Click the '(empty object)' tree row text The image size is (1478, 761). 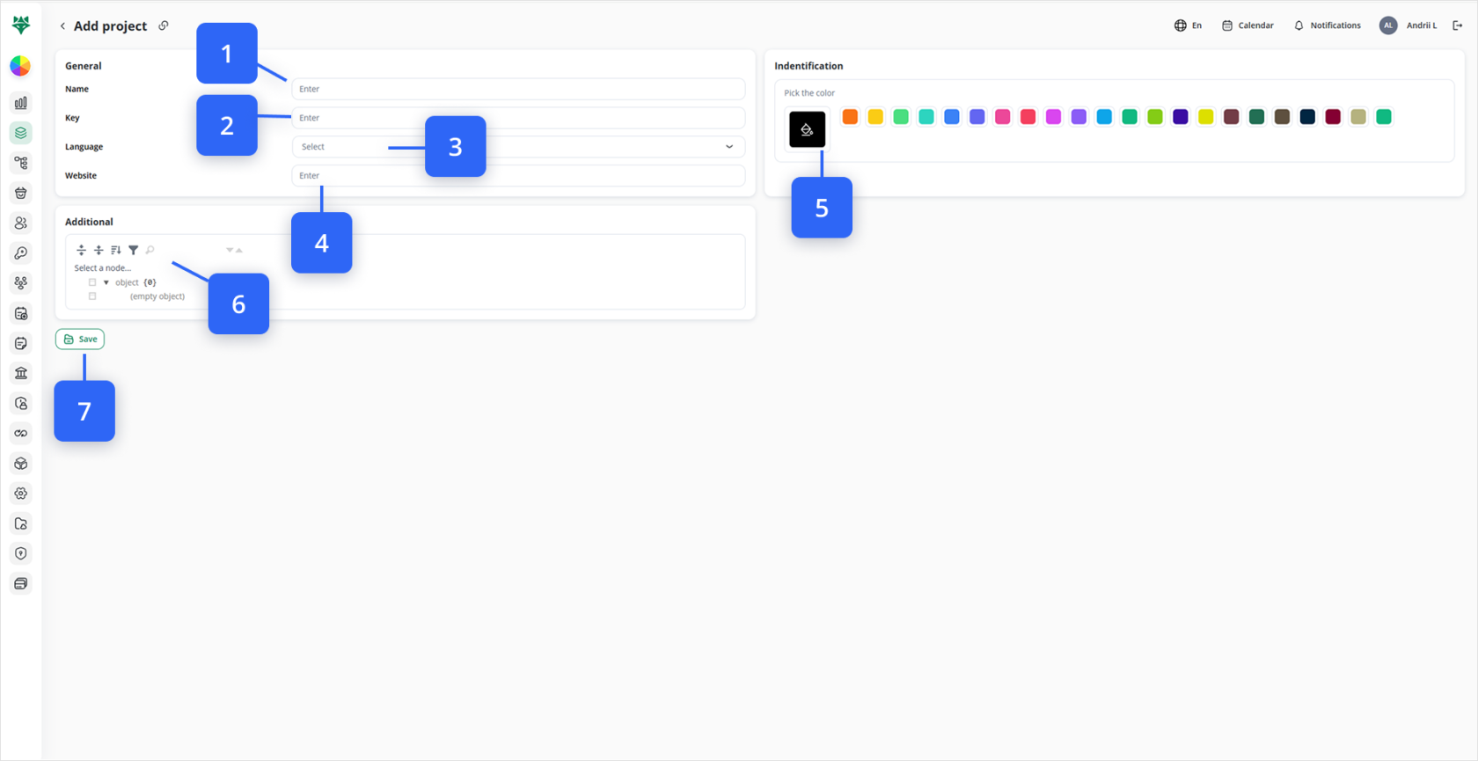(x=157, y=296)
